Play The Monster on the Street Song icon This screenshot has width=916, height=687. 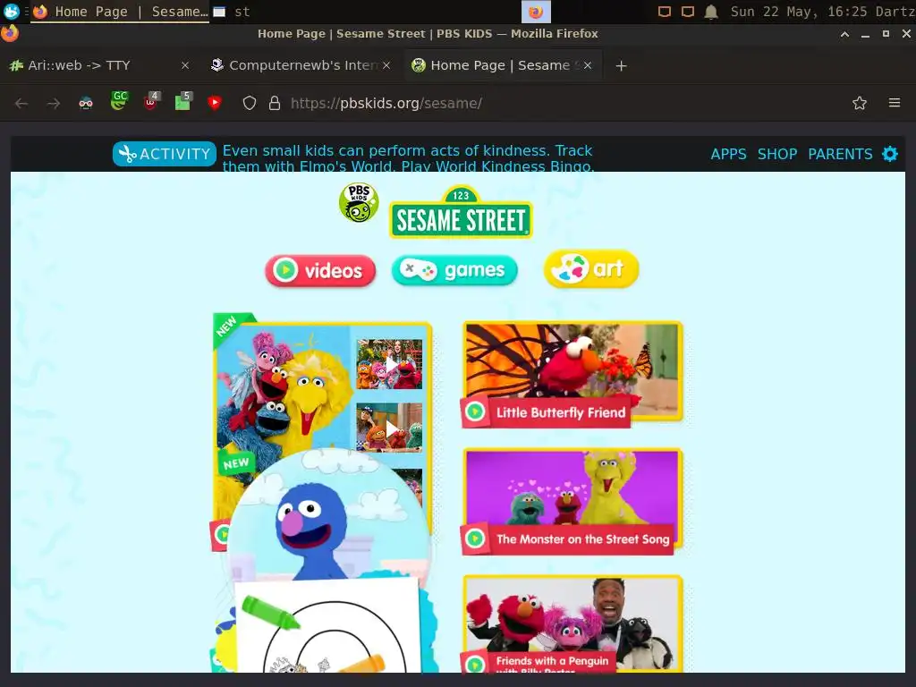(475, 538)
